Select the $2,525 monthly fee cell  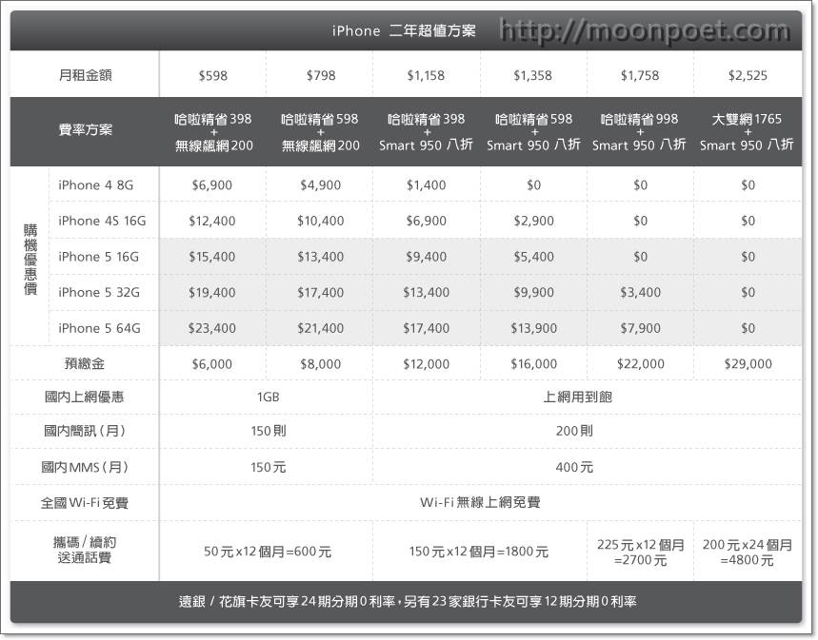[x=748, y=74]
